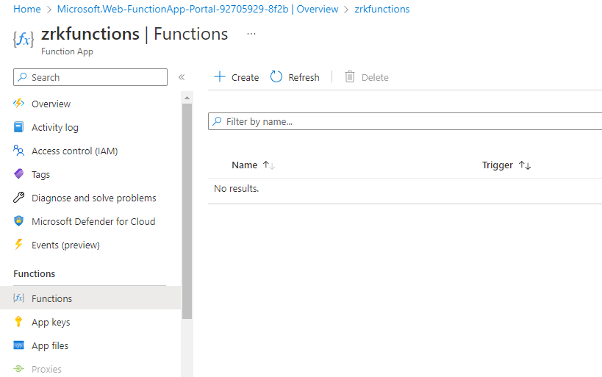Select the purple Tags icon

point(19,174)
